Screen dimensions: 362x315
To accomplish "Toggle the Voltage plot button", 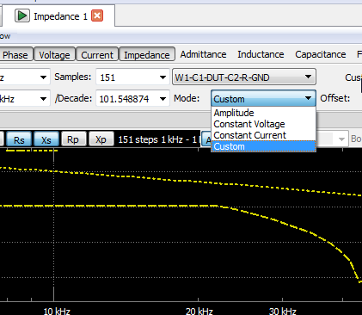I will pyautogui.click(x=54, y=54).
